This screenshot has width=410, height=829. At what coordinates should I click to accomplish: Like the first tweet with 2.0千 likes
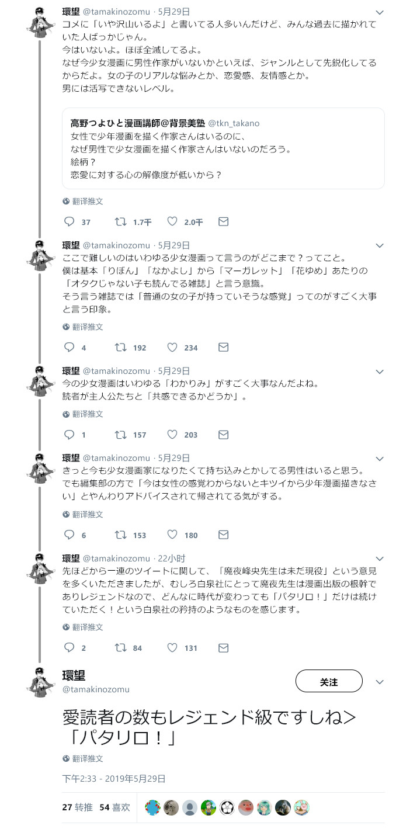(172, 221)
